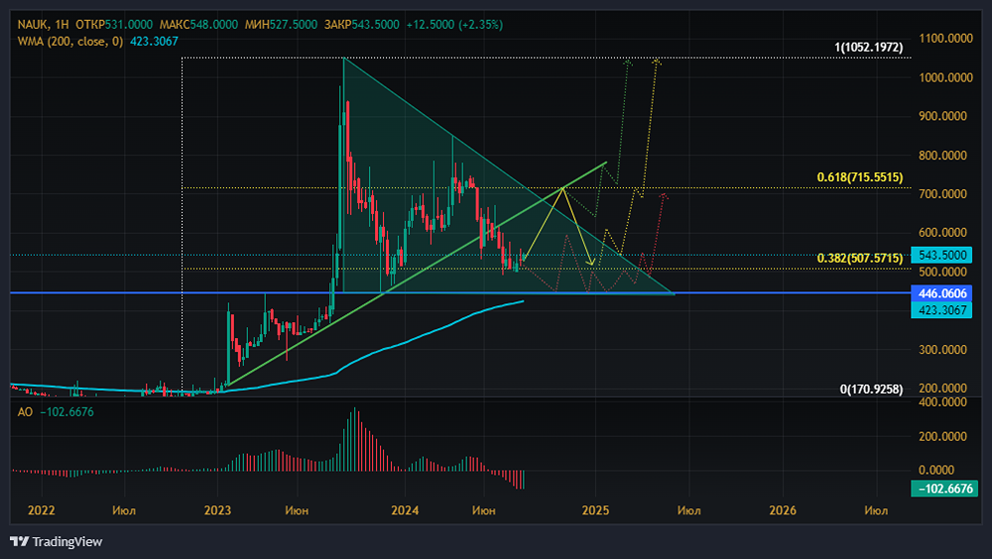Viewport: 992px width, 559px height.
Task: Click the AO value -102.6676 in legend
Action: pos(67,412)
